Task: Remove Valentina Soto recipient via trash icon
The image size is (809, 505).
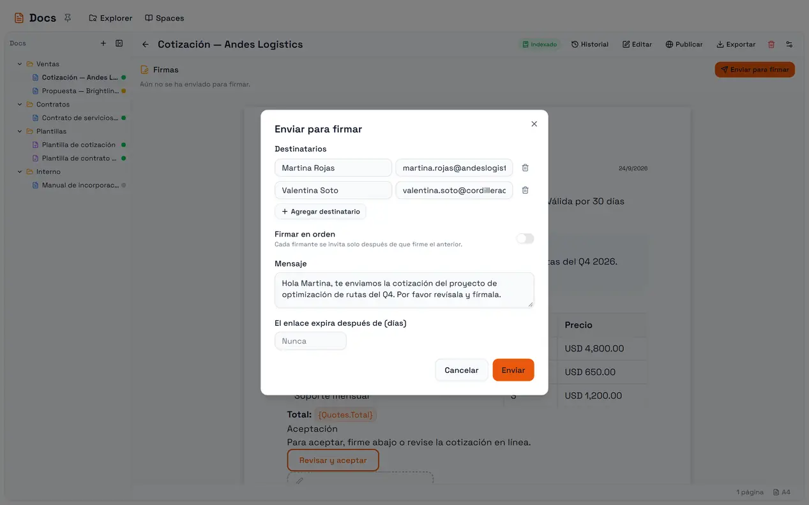Action: click(525, 190)
